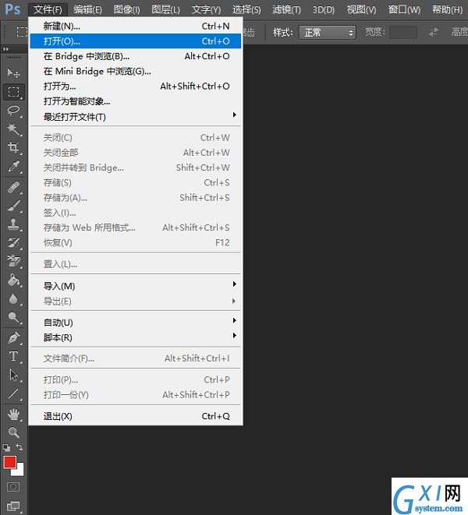Select the Brush tool
Image resolution: width=468 pixels, height=515 pixels.
[x=13, y=206]
